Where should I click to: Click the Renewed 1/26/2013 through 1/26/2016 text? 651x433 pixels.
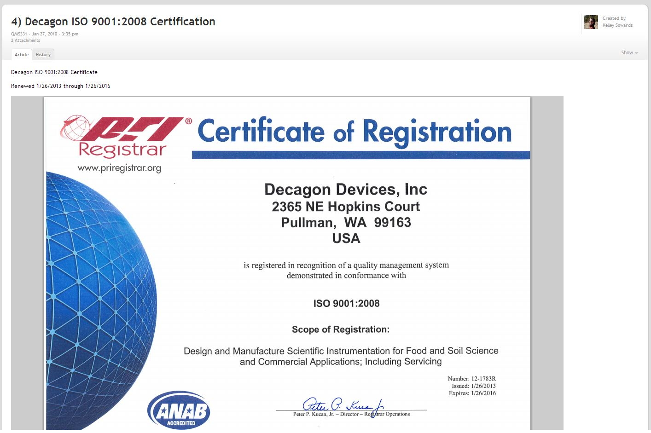click(x=60, y=86)
